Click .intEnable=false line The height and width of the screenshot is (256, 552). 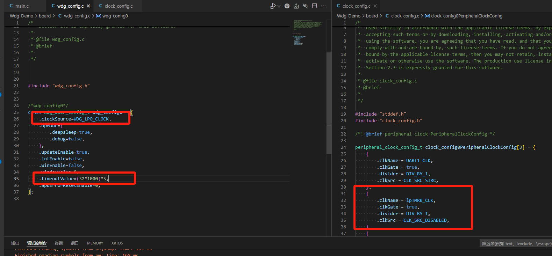click(x=62, y=159)
